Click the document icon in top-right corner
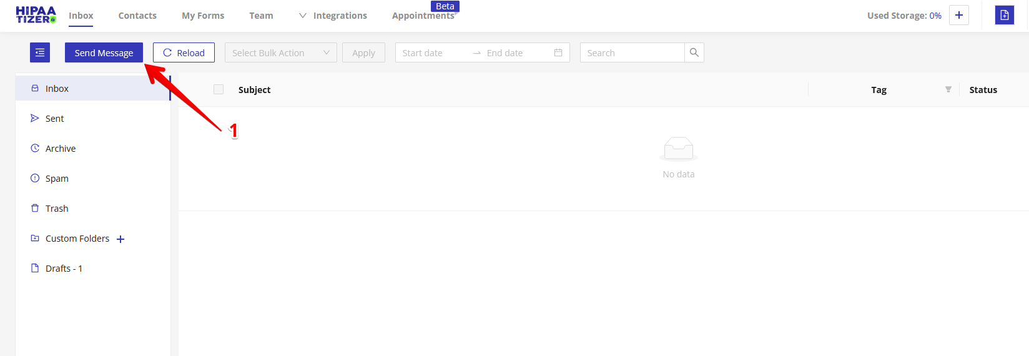Viewport: 1029px width, 356px height. (x=1004, y=15)
